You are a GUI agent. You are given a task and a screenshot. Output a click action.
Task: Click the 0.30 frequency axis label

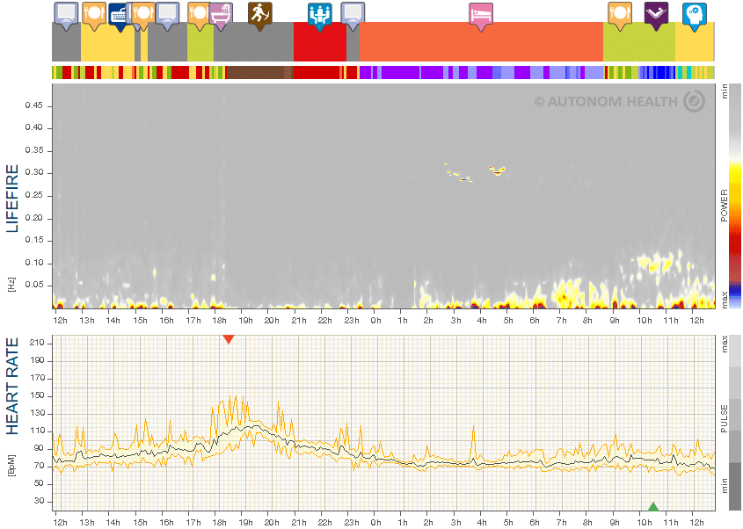click(x=34, y=172)
